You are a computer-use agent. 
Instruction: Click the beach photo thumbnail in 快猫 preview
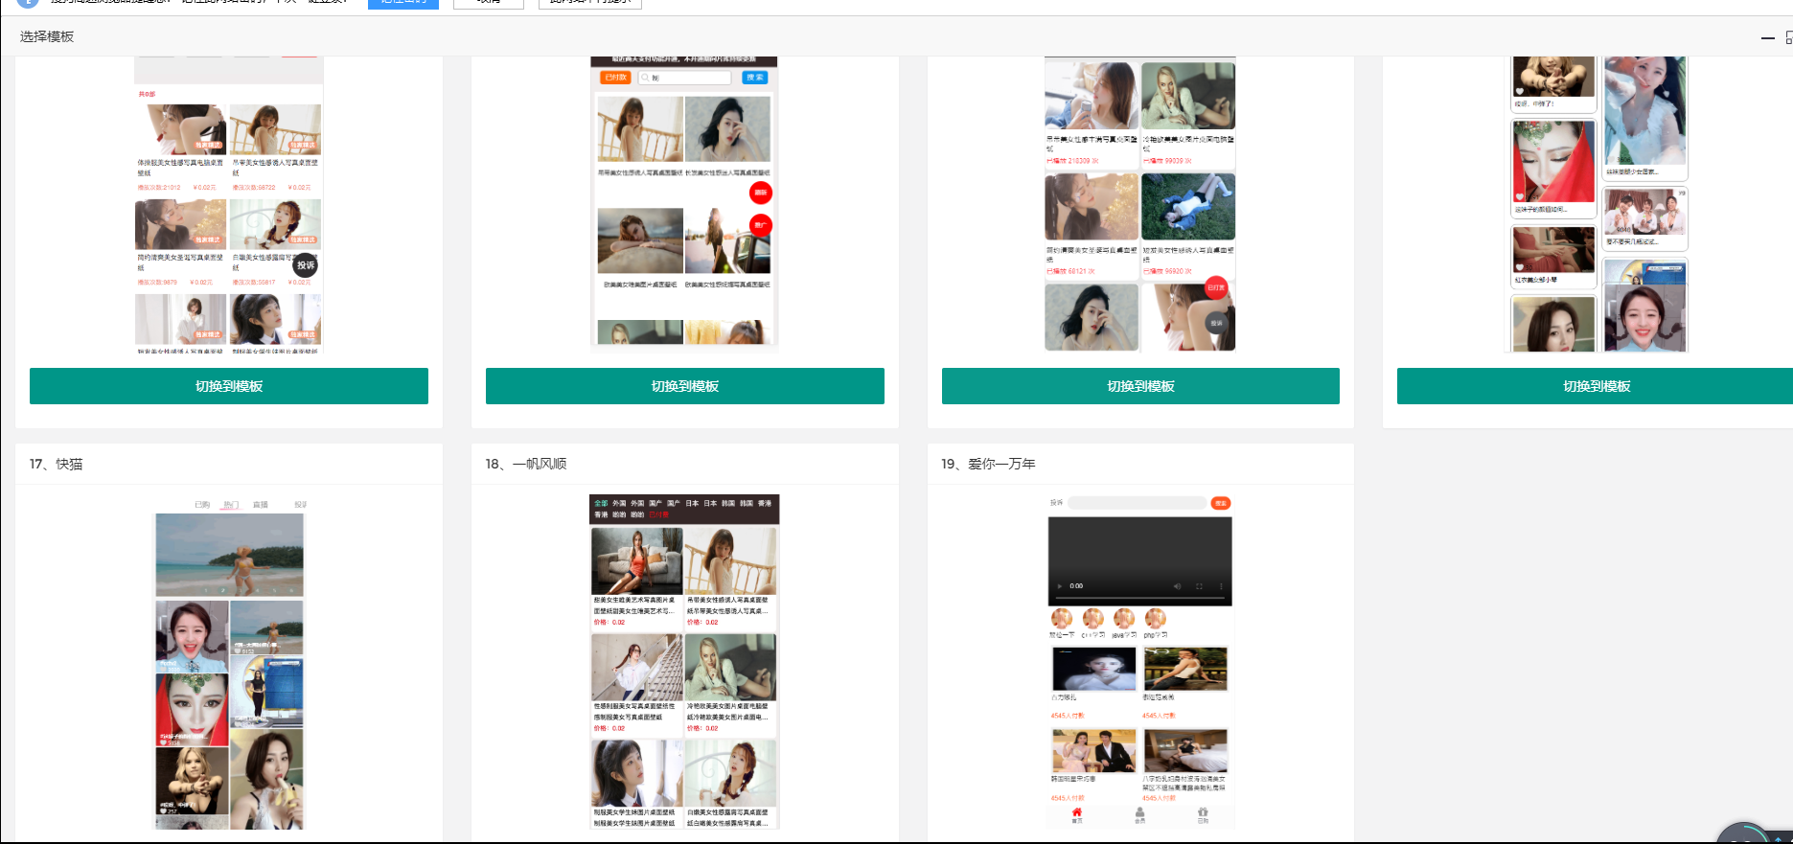tap(229, 555)
